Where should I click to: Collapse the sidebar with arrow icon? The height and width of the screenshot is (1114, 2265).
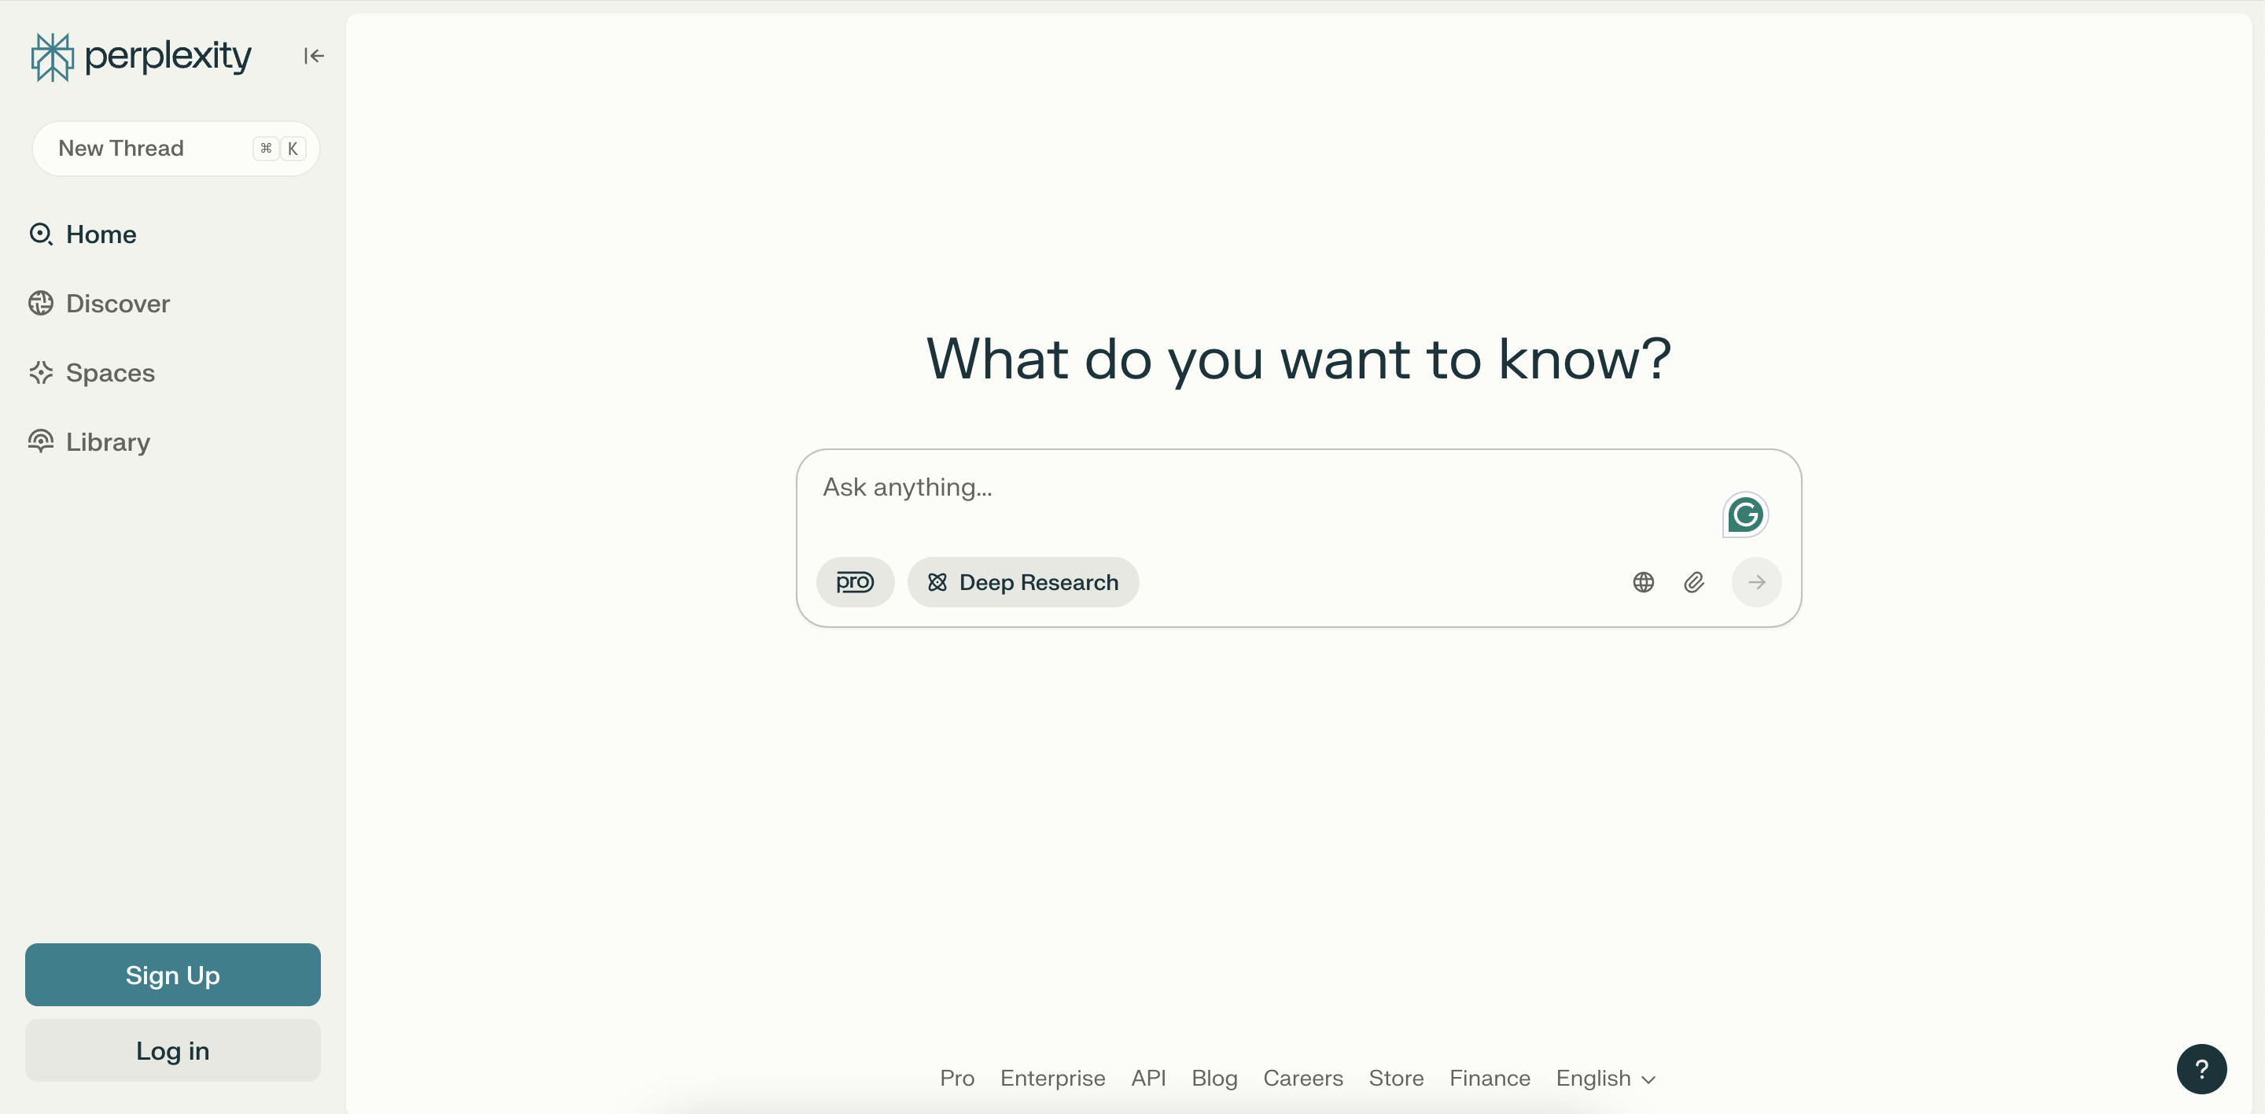click(x=314, y=57)
